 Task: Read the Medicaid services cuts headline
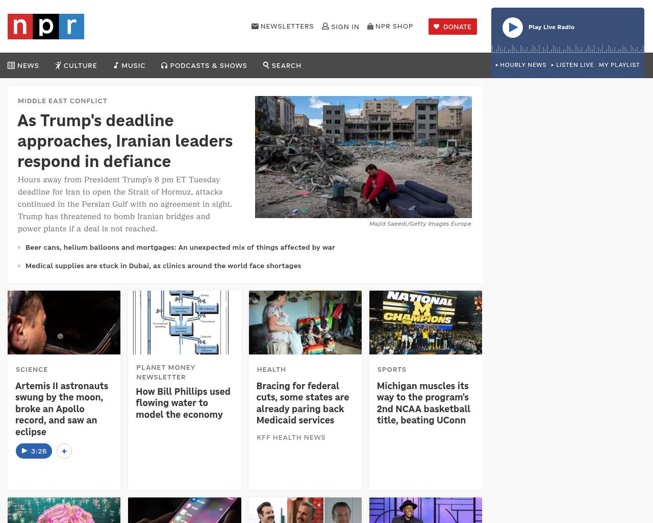pos(303,403)
